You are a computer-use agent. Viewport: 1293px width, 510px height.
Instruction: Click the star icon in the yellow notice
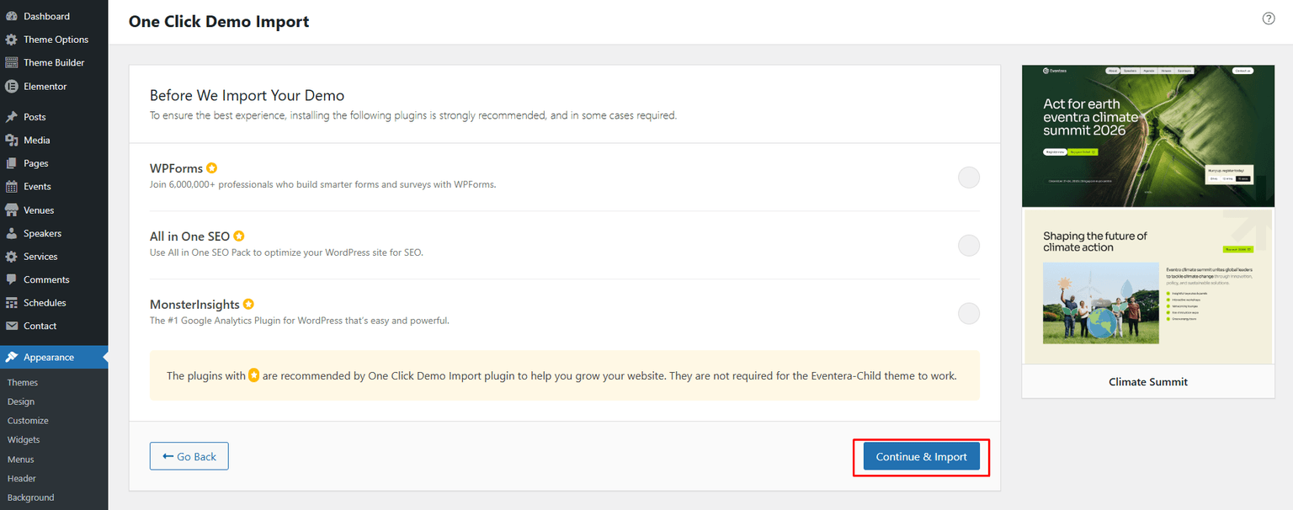pos(253,375)
